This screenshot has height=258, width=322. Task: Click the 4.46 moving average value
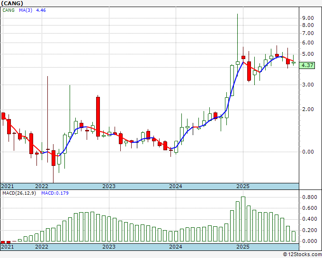pyautogui.click(x=41, y=10)
